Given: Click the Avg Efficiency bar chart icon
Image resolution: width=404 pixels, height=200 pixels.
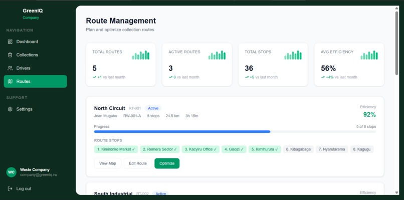Looking at the screenshot, I should (369, 55).
